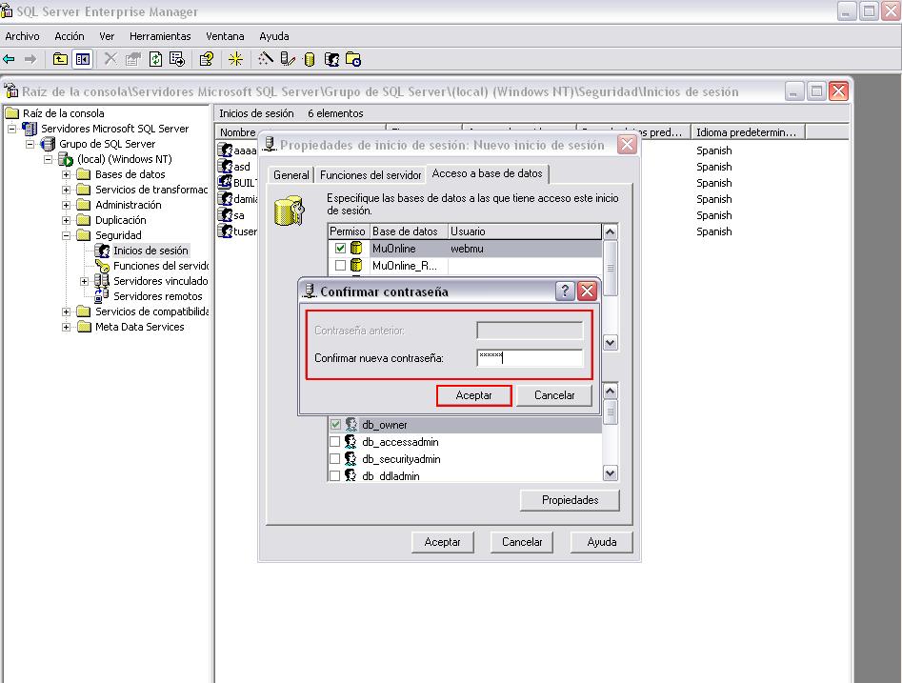The width and height of the screenshot is (902, 683).
Task: Click Aceptar in the Confirmar contraseña dialog
Action: pyautogui.click(x=474, y=395)
